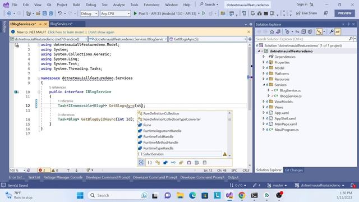Click the Search Solution Explorer input field
This screenshot has height=202, width=359.
pos(302,39)
